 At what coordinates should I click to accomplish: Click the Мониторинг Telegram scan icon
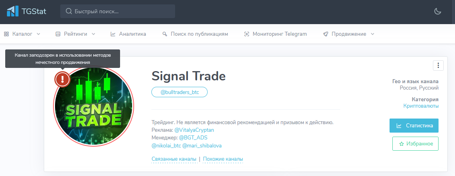click(x=247, y=34)
